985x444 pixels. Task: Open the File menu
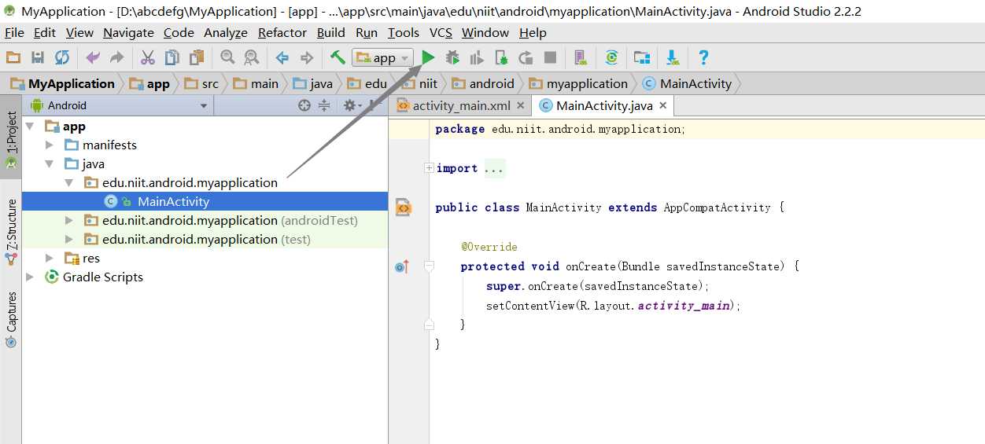(14, 32)
